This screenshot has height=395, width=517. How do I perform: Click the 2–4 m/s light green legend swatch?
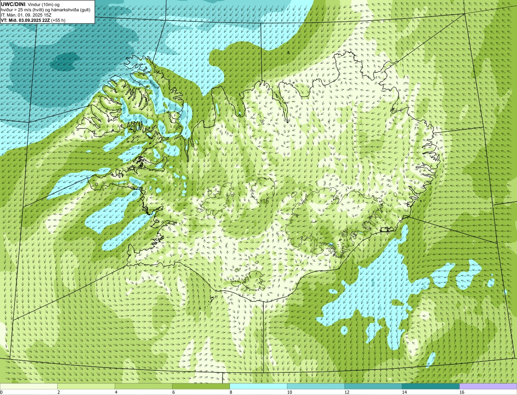[x=86, y=387]
